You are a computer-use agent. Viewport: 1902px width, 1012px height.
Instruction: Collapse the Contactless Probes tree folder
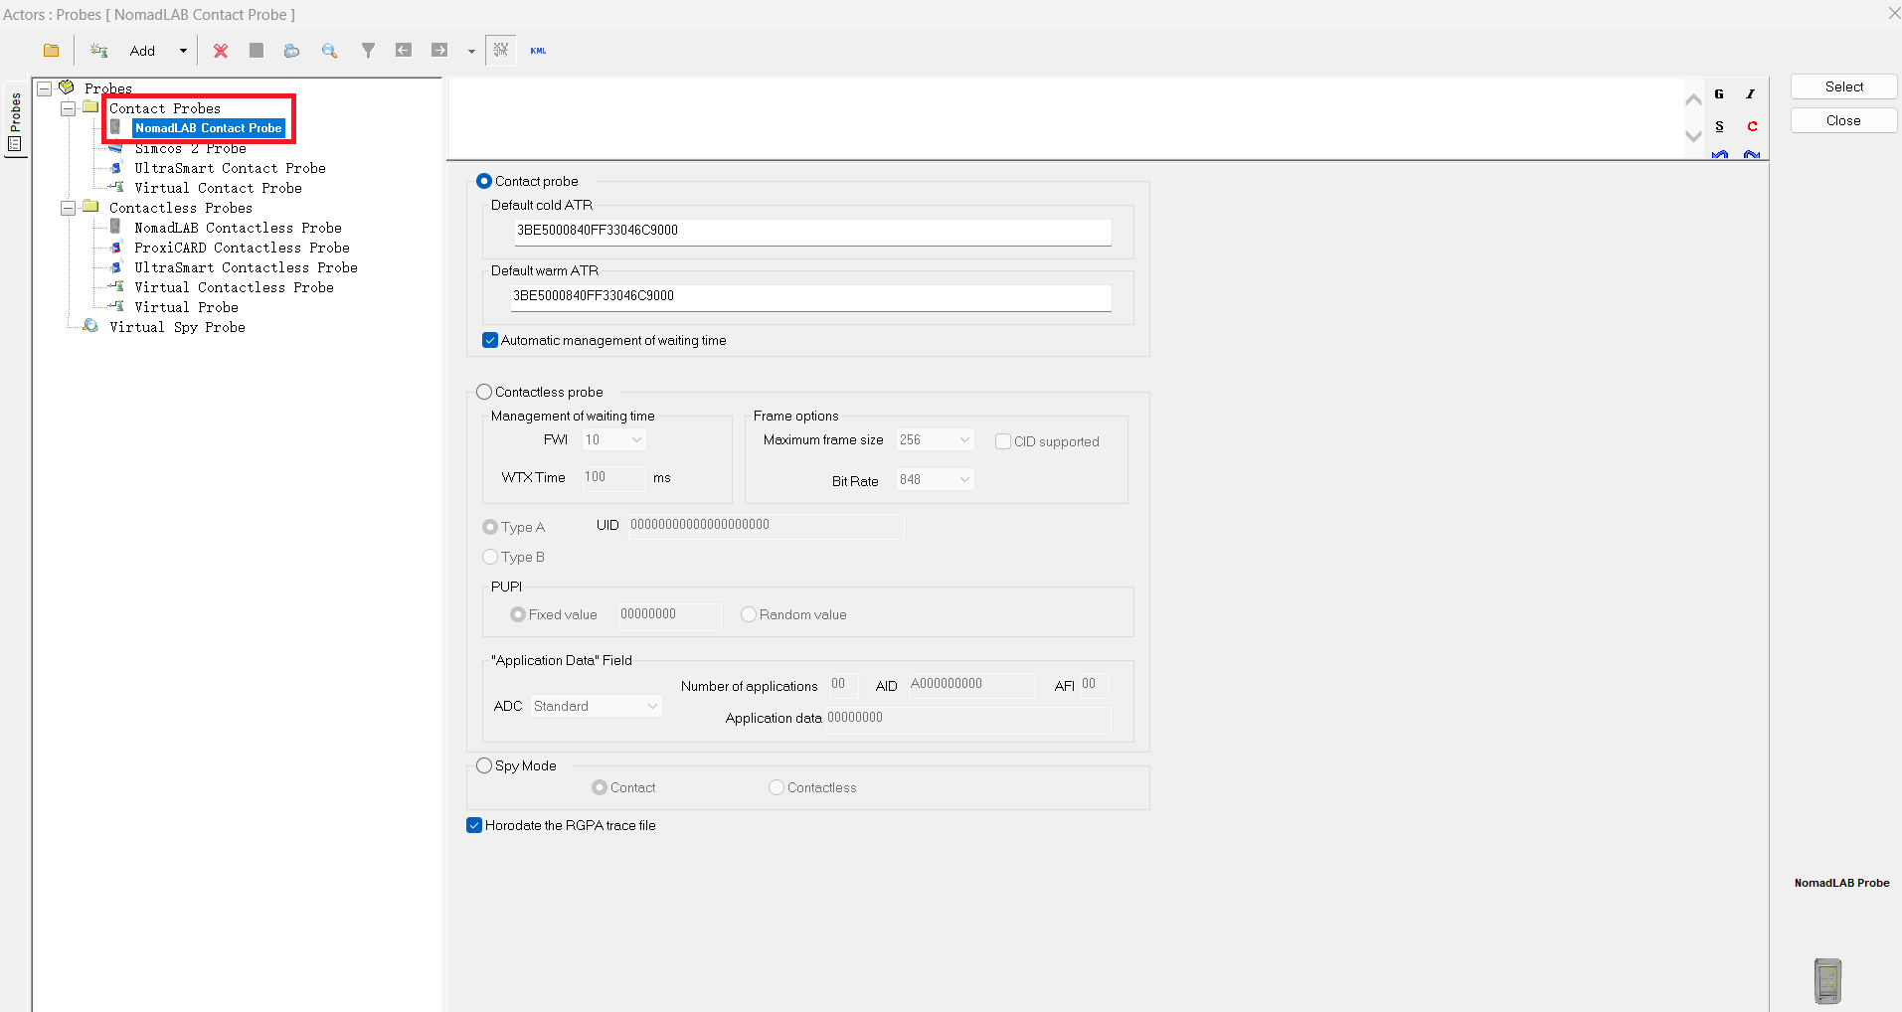[x=69, y=208]
